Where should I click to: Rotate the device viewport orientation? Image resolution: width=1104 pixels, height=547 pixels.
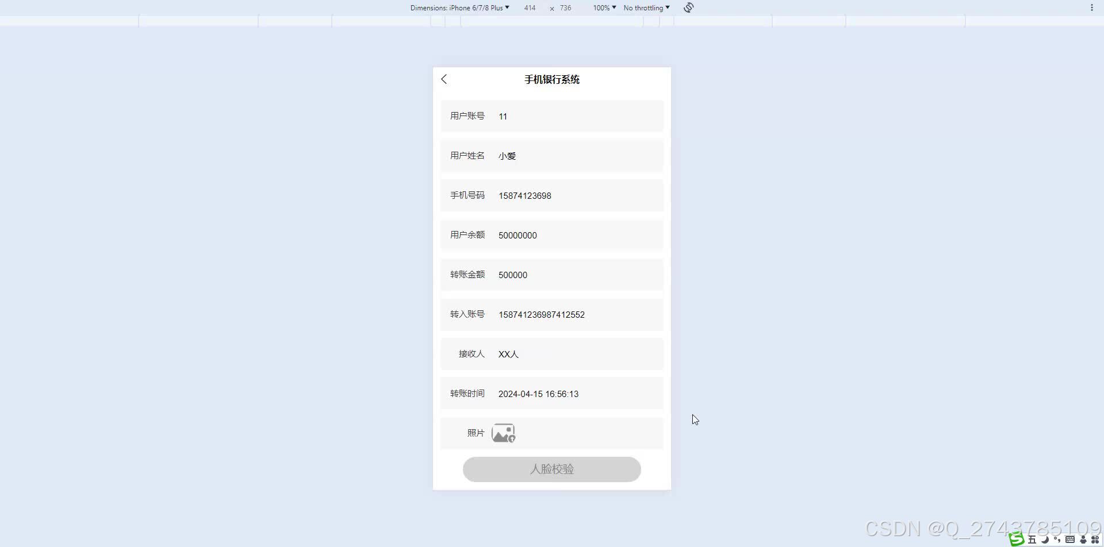pos(689,7)
